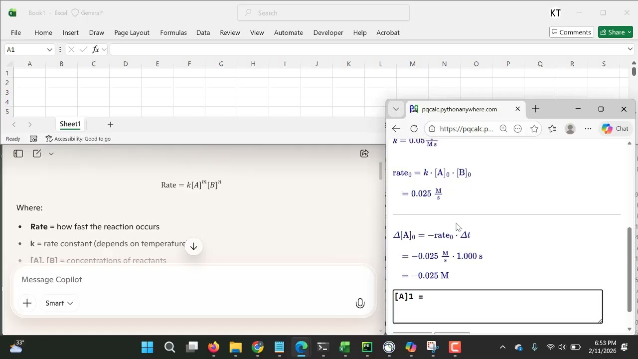Open the Copilot plus attachment menu
Image resolution: width=638 pixels, height=359 pixels.
(27, 303)
